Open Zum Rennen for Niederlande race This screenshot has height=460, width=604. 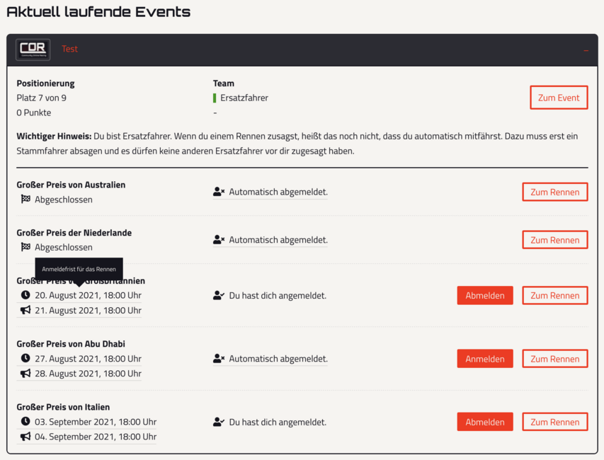point(554,240)
